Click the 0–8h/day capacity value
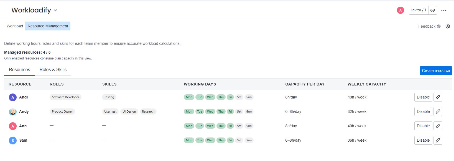This screenshot has width=454, height=161. (293, 111)
